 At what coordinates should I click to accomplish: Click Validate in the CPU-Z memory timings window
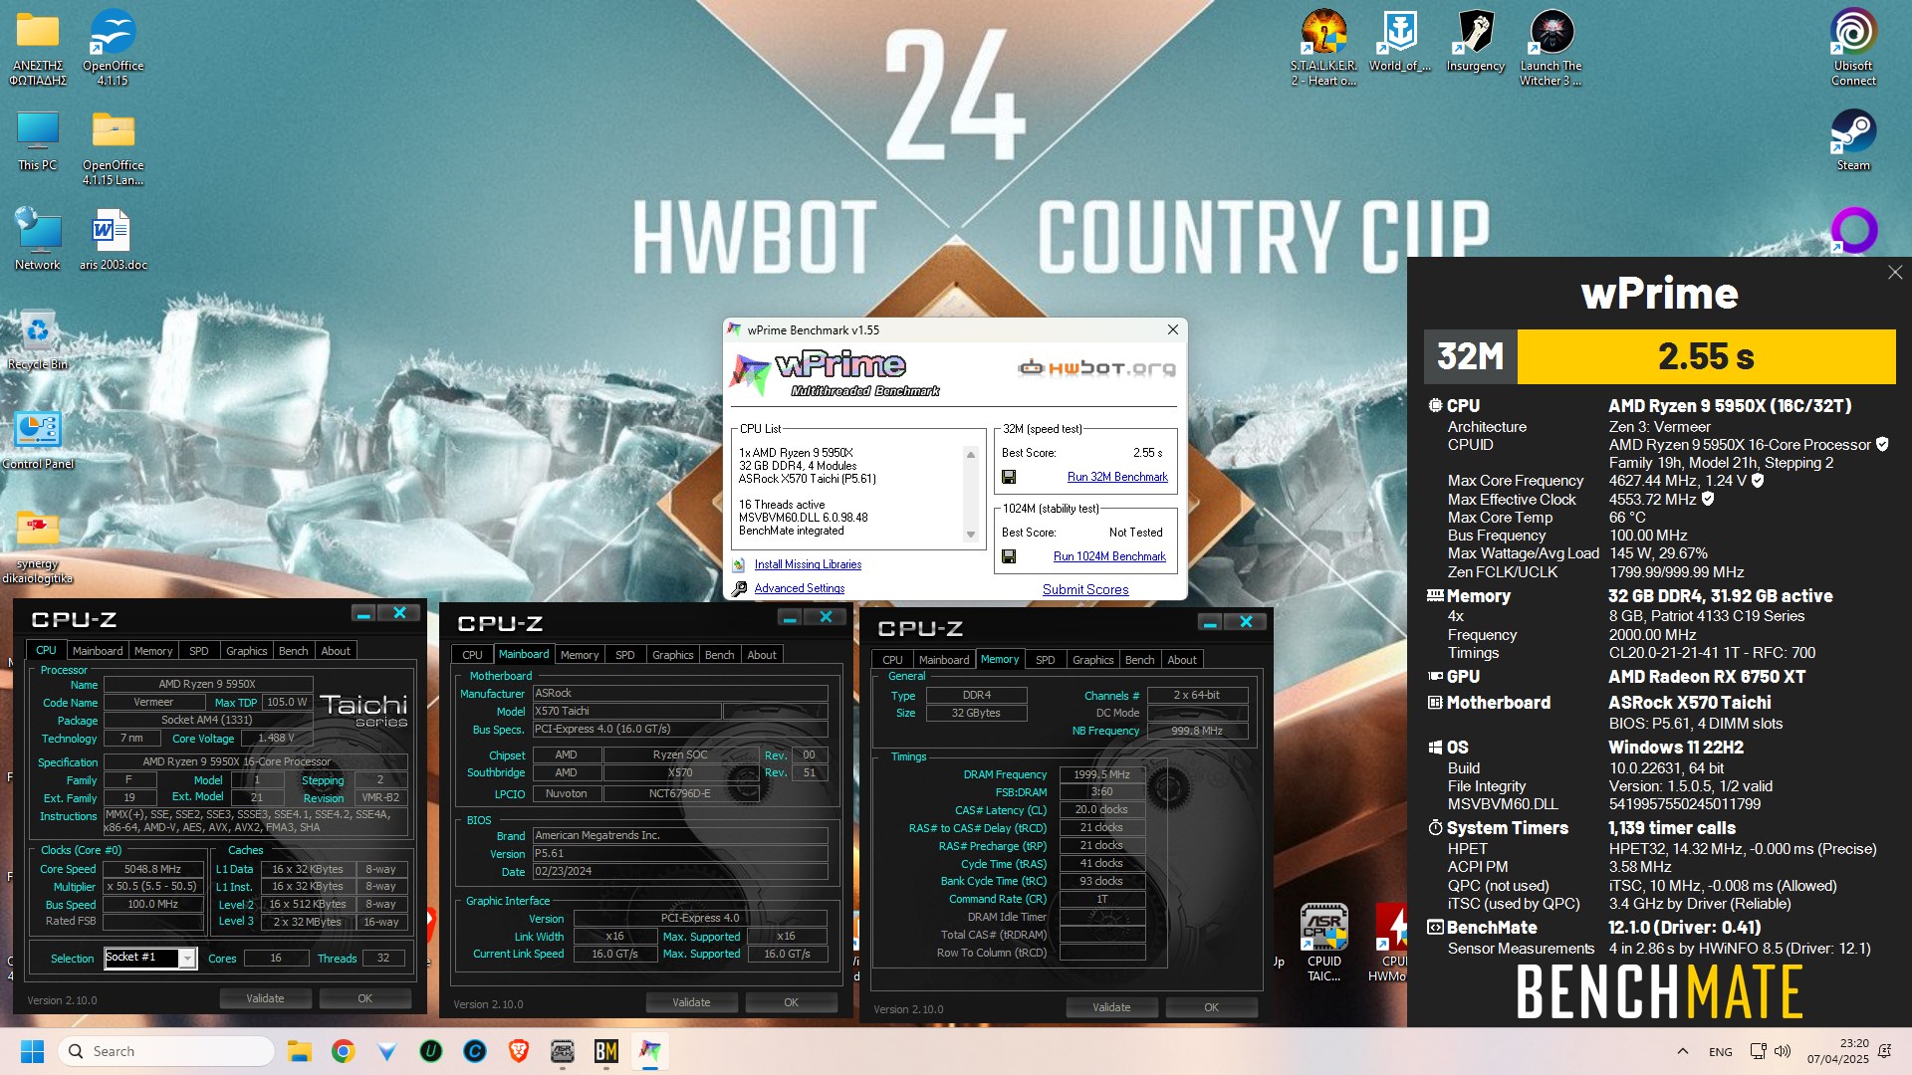(x=1111, y=1007)
